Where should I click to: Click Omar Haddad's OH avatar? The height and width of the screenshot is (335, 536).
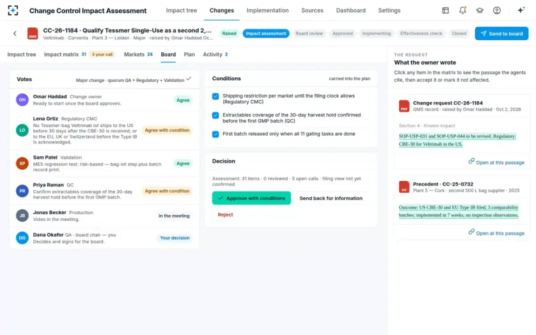tap(22, 100)
